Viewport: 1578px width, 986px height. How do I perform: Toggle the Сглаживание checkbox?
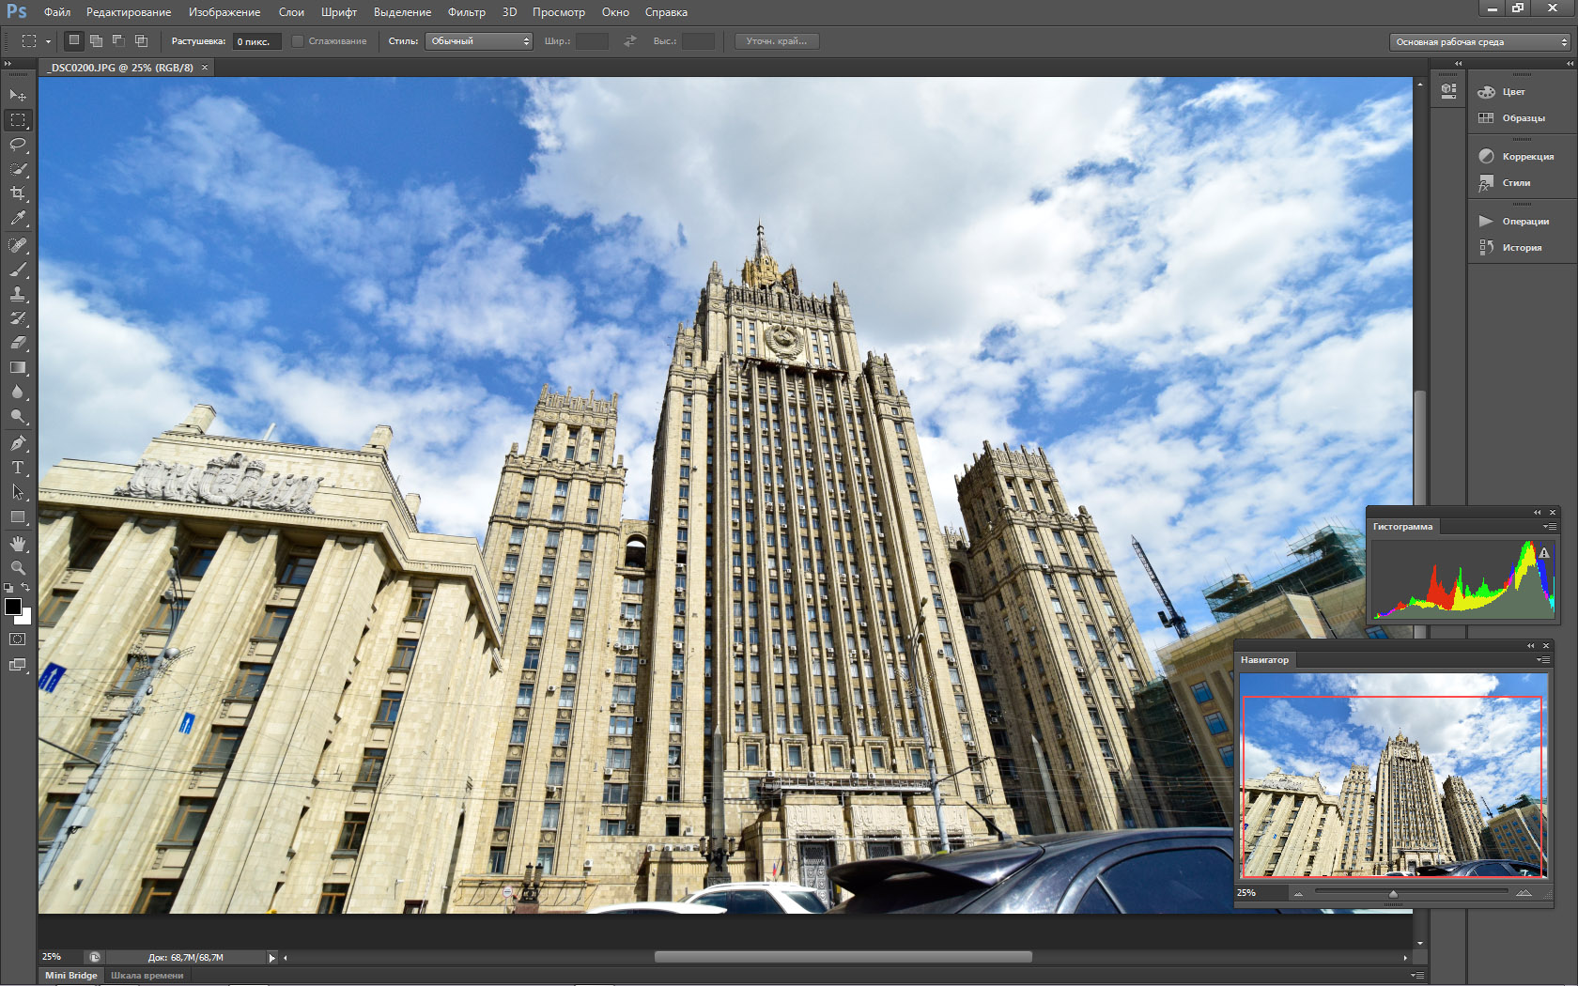(x=298, y=41)
